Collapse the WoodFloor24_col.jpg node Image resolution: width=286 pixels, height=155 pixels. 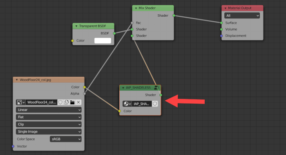[17, 80]
